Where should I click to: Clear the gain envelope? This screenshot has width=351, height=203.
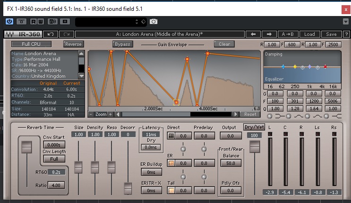point(224,44)
